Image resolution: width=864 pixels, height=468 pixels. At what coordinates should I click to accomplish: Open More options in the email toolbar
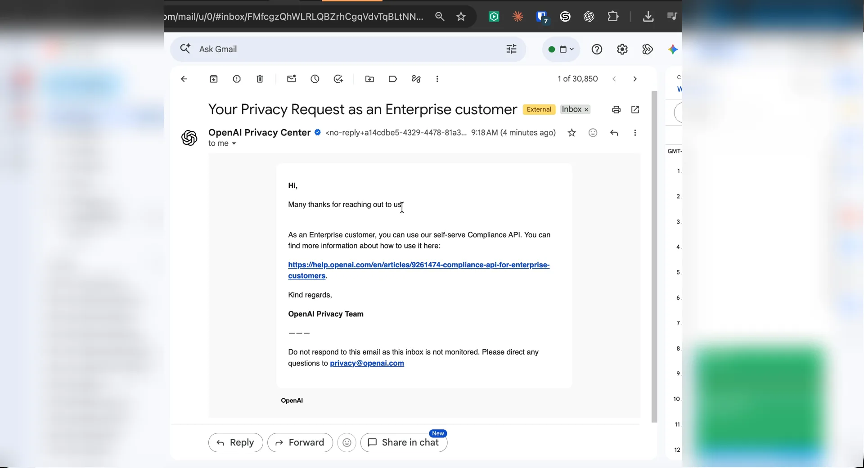tap(437, 79)
